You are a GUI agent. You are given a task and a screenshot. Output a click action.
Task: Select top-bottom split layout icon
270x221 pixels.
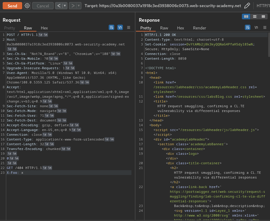click(255, 16)
